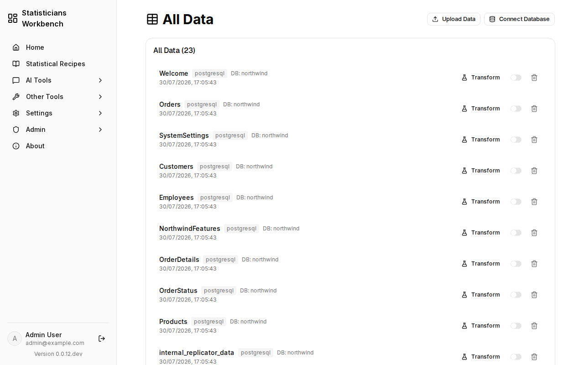
Task: Toggle the switch for SystemSettings dataset
Action: [516, 140]
